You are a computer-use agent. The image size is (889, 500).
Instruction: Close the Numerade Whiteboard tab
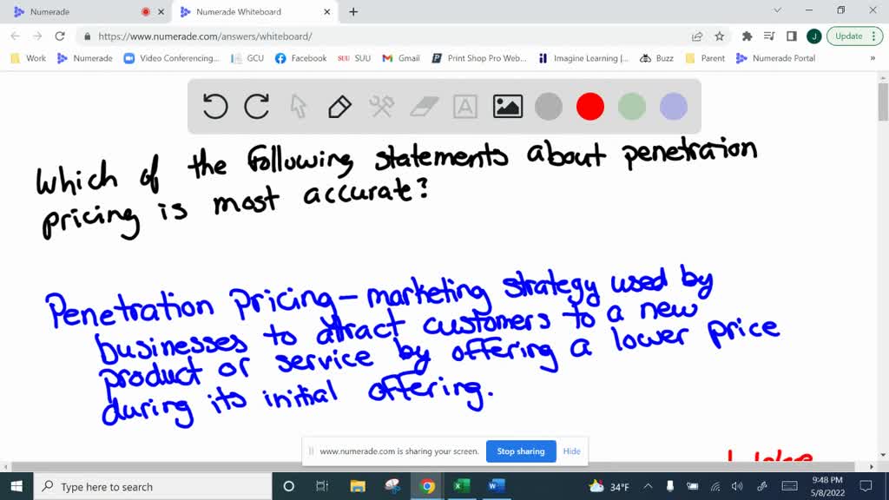(x=327, y=12)
